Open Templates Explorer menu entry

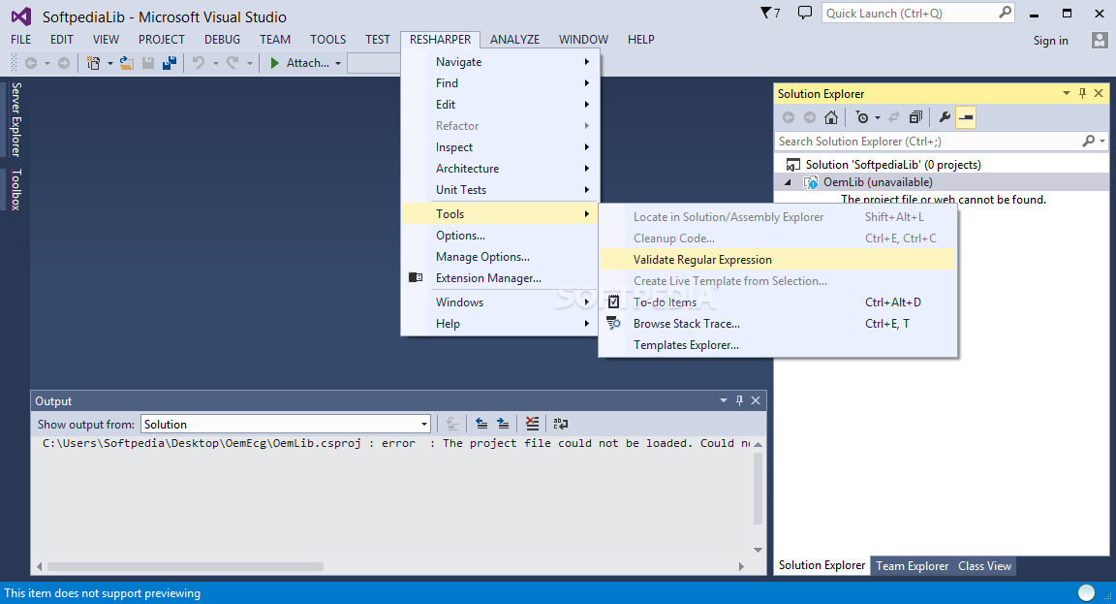(x=778, y=345)
